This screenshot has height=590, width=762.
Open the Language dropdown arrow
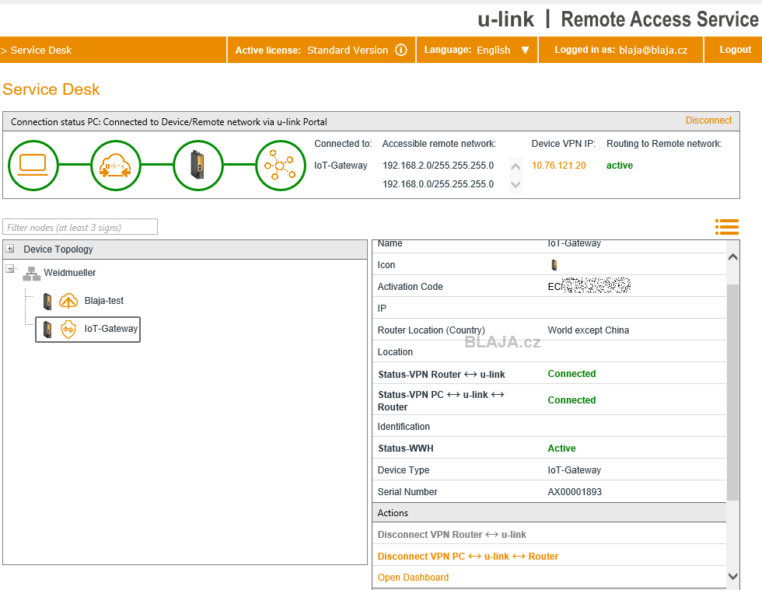click(x=525, y=50)
